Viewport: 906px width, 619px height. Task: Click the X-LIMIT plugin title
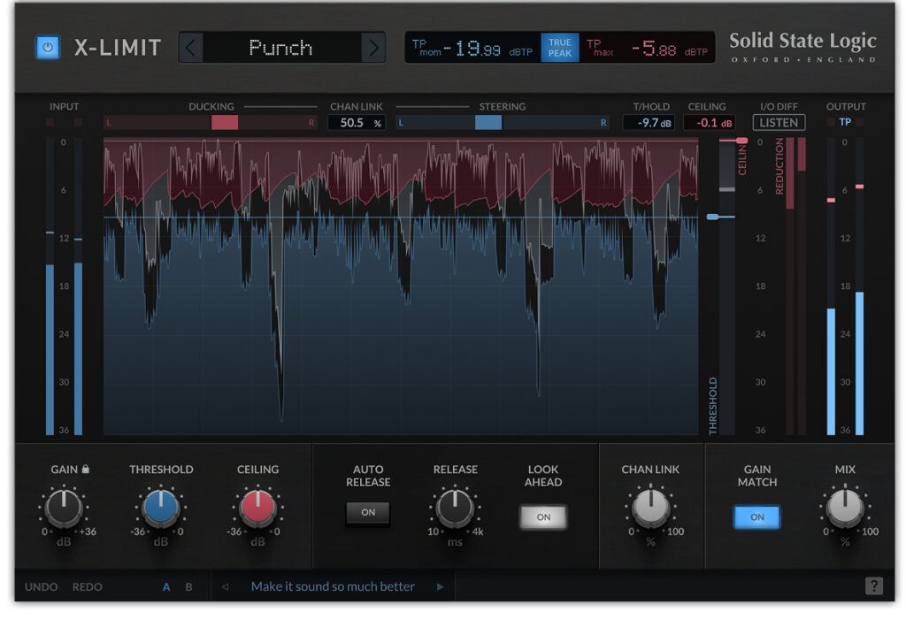(x=118, y=48)
